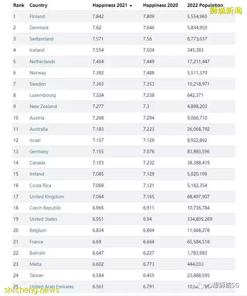
Task: Open the Luxembourg country link
Action: (42, 95)
